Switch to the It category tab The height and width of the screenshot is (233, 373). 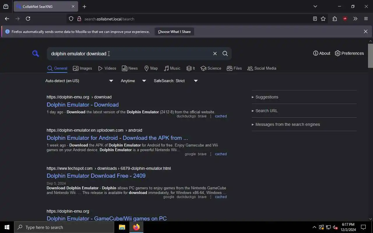[x=191, y=68]
